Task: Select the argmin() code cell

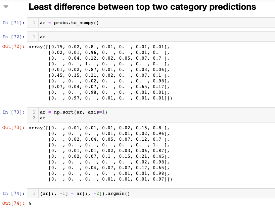Action: pos(151,193)
